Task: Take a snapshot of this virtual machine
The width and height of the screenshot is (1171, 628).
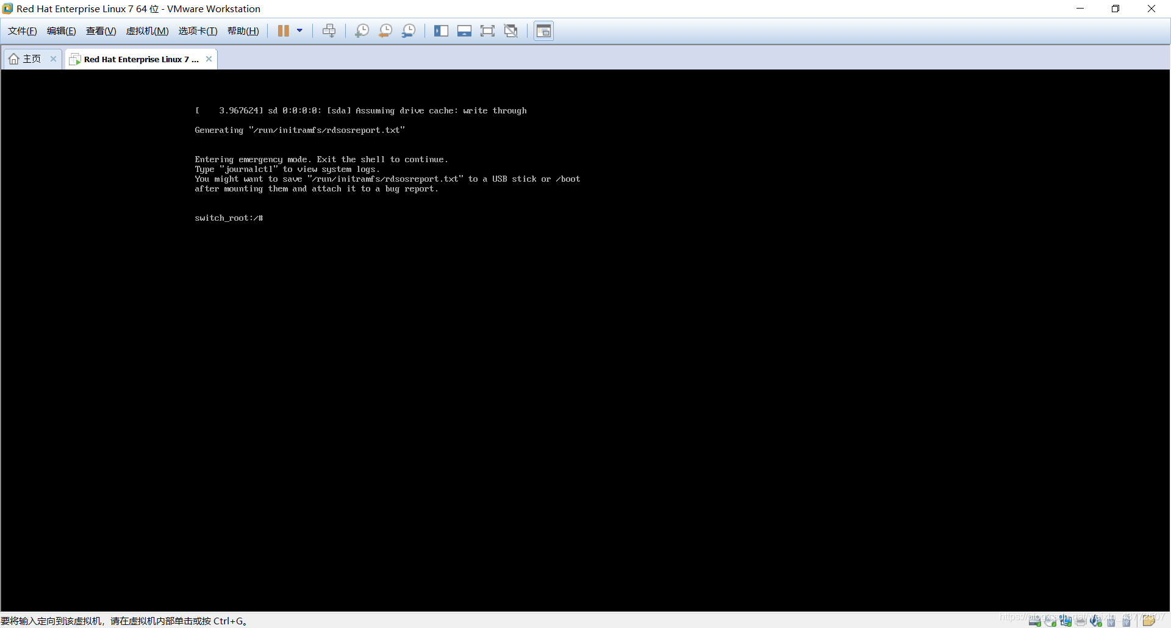Action: [x=362, y=30]
